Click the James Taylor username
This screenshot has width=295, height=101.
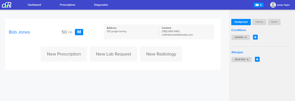tap(283, 5)
